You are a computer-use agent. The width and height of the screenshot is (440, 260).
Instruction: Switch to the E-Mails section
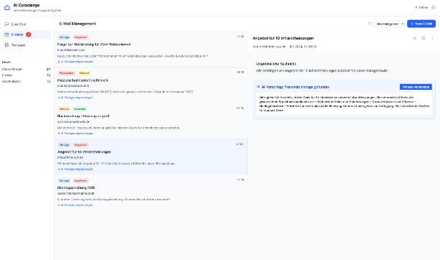pos(26,34)
